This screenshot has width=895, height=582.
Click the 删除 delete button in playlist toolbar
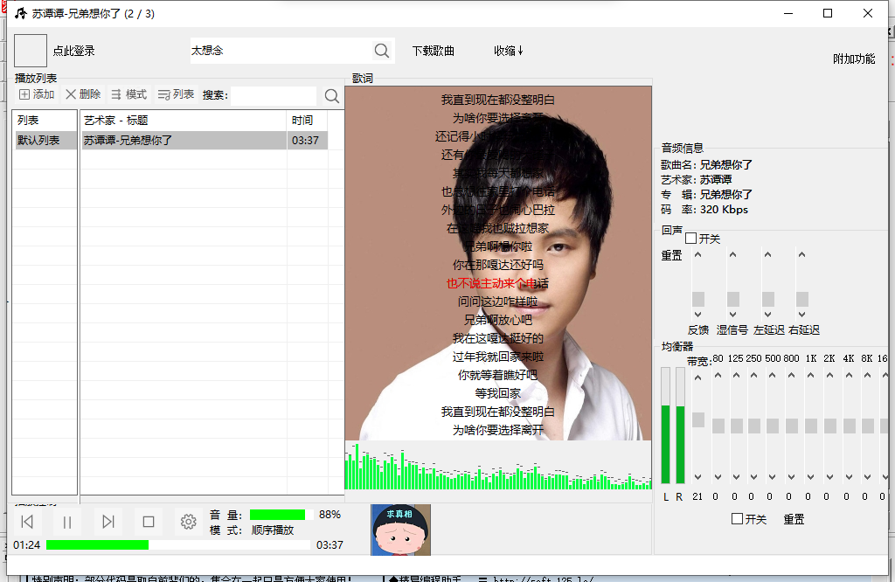click(83, 94)
